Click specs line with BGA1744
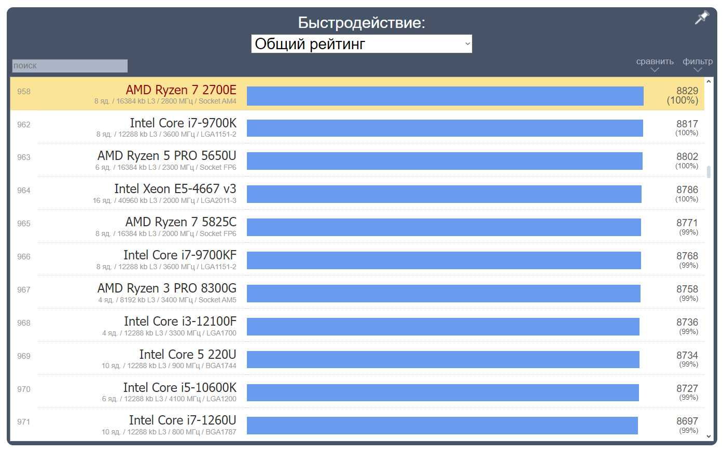The height and width of the screenshot is (452, 723). [169, 366]
